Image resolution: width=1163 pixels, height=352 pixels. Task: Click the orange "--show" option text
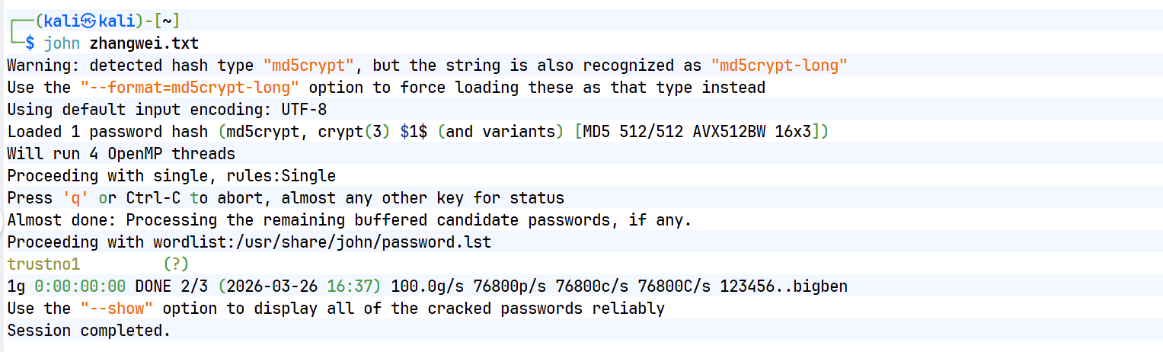pyautogui.click(x=117, y=309)
